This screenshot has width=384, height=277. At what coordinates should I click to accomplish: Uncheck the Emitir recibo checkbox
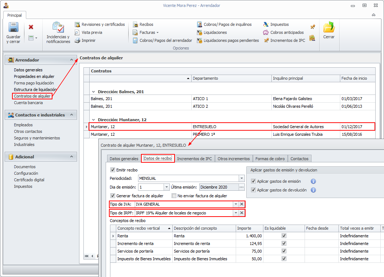coord(113,170)
